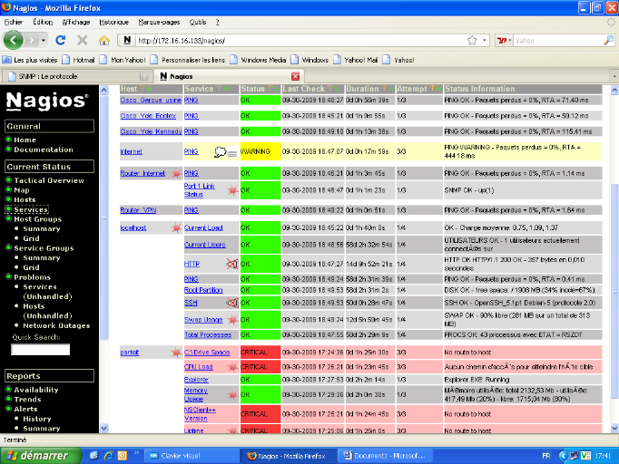Reload the page with the refresh button
Screen dimensions: 619x464
pos(61,41)
